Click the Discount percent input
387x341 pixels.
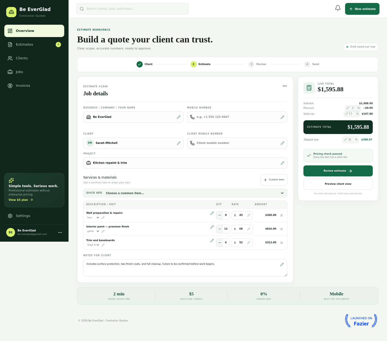pos(353,108)
